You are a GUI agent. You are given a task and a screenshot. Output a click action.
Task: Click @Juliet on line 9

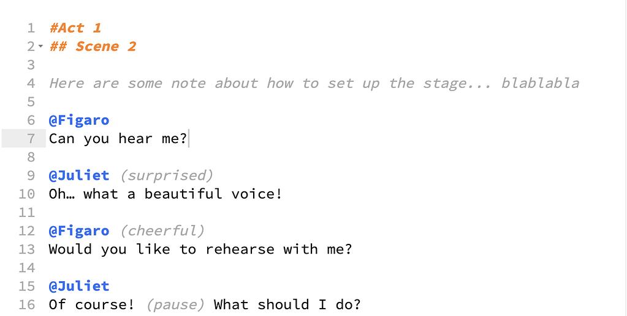(x=79, y=175)
